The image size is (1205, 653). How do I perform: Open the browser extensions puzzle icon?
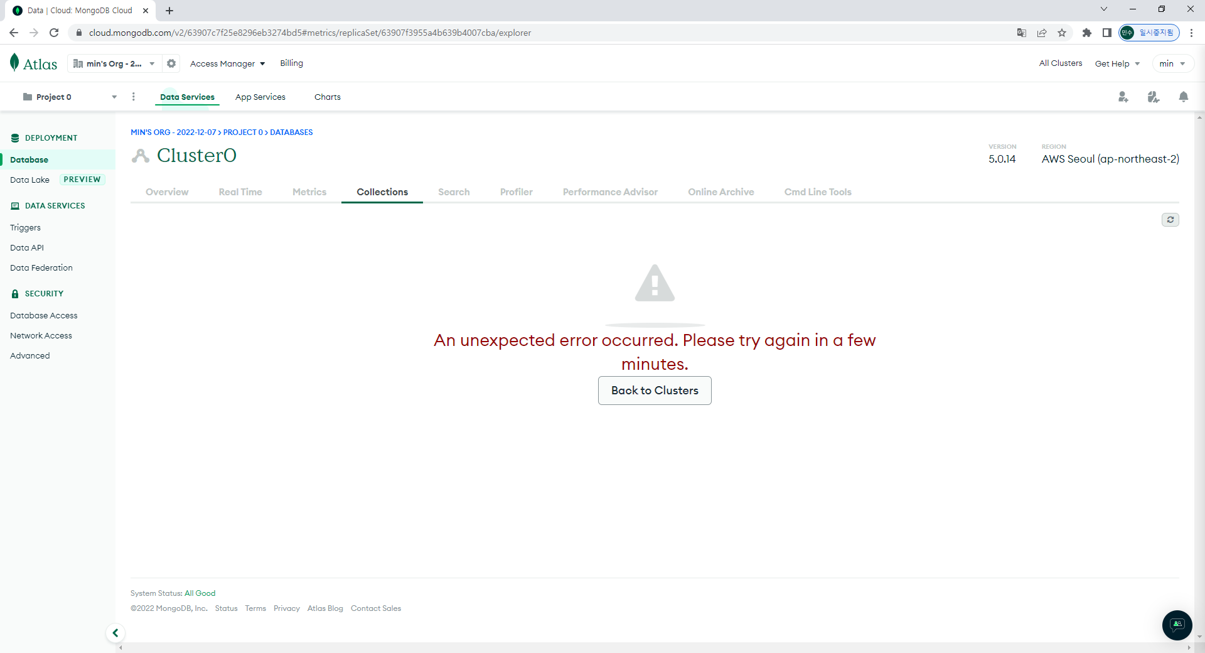coord(1087,33)
